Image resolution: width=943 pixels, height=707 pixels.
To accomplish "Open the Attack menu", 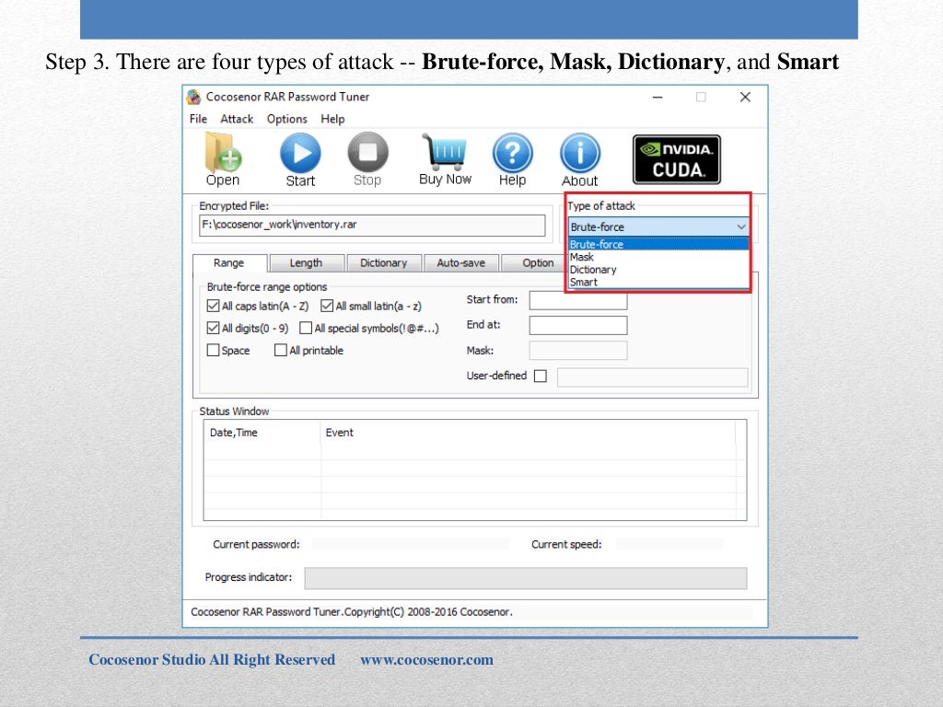I will point(237,119).
